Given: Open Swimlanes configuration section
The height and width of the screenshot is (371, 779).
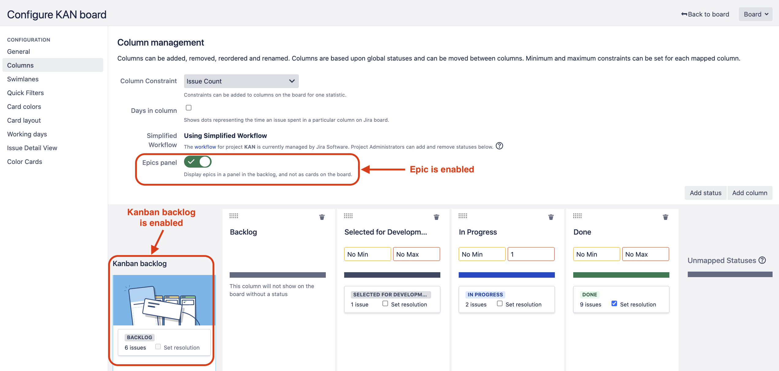Looking at the screenshot, I should pyautogui.click(x=23, y=79).
